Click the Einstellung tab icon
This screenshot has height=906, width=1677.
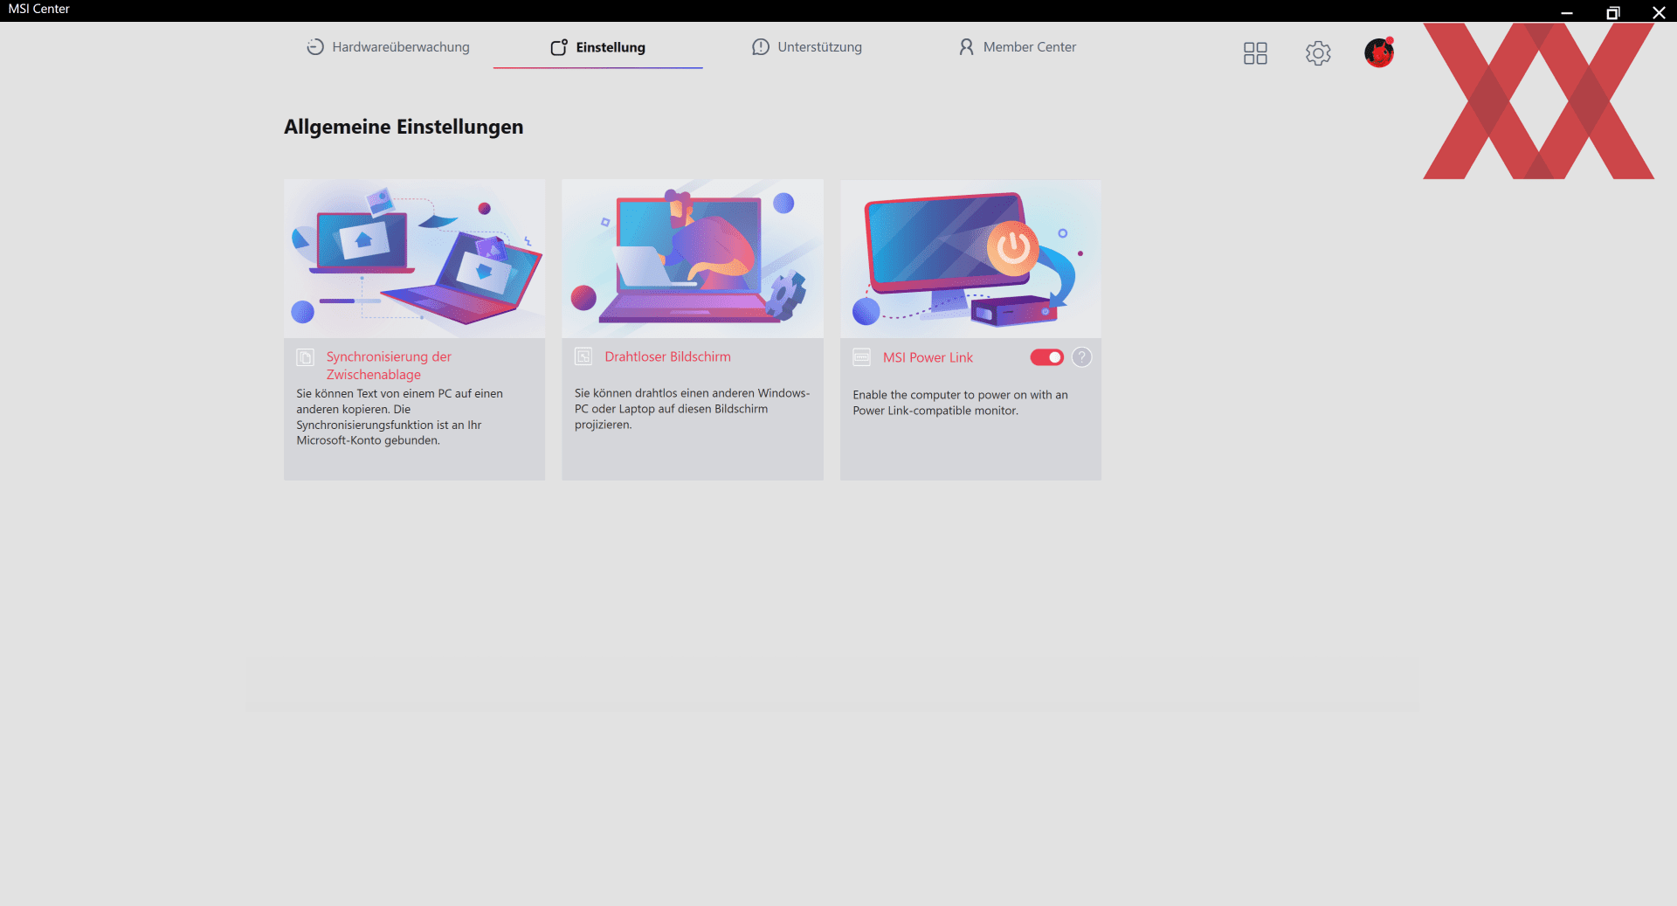pos(559,47)
